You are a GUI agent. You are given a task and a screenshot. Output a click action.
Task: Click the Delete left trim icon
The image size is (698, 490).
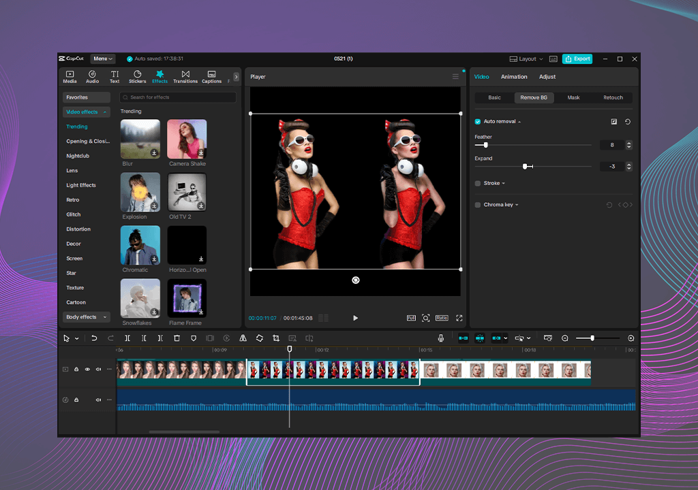144,338
